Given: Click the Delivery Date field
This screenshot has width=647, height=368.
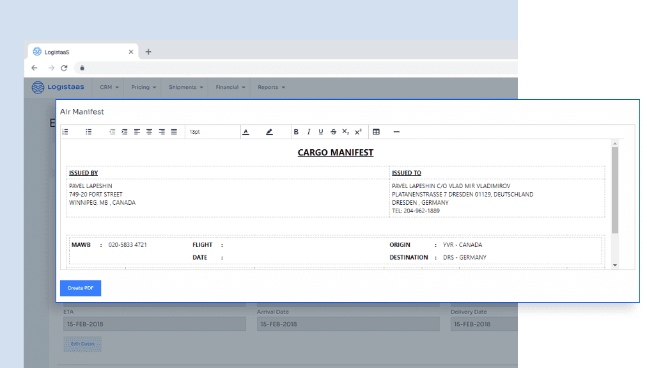Looking at the screenshot, I should tap(484, 324).
